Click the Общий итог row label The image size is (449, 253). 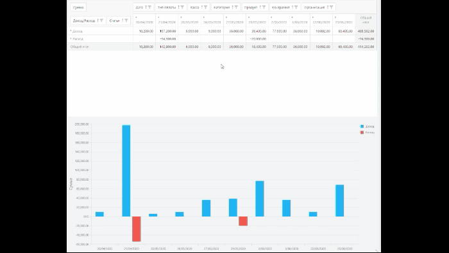(x=80, y=47)
